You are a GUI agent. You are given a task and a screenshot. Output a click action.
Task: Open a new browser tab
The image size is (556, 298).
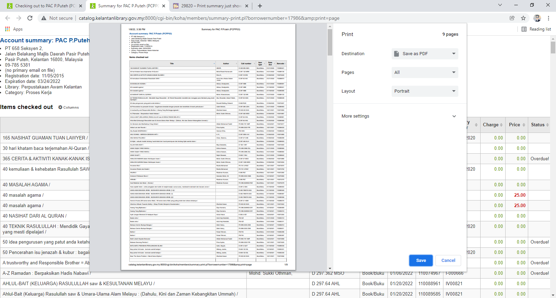260,6
